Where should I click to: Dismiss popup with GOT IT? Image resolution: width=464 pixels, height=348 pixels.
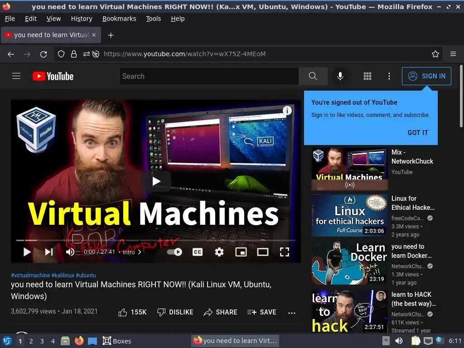pyautogui.click(x=418, y=133)
